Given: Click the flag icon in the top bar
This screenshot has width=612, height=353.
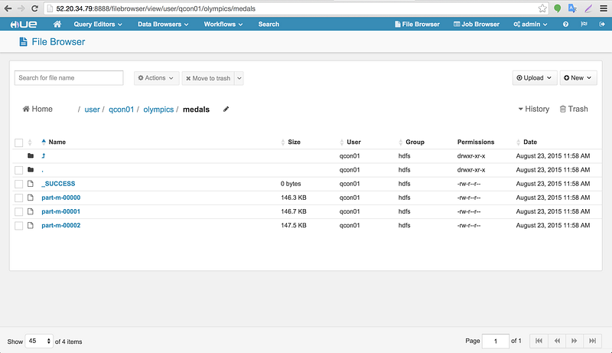Looking at the screenshot, I should tap(584, 25).
